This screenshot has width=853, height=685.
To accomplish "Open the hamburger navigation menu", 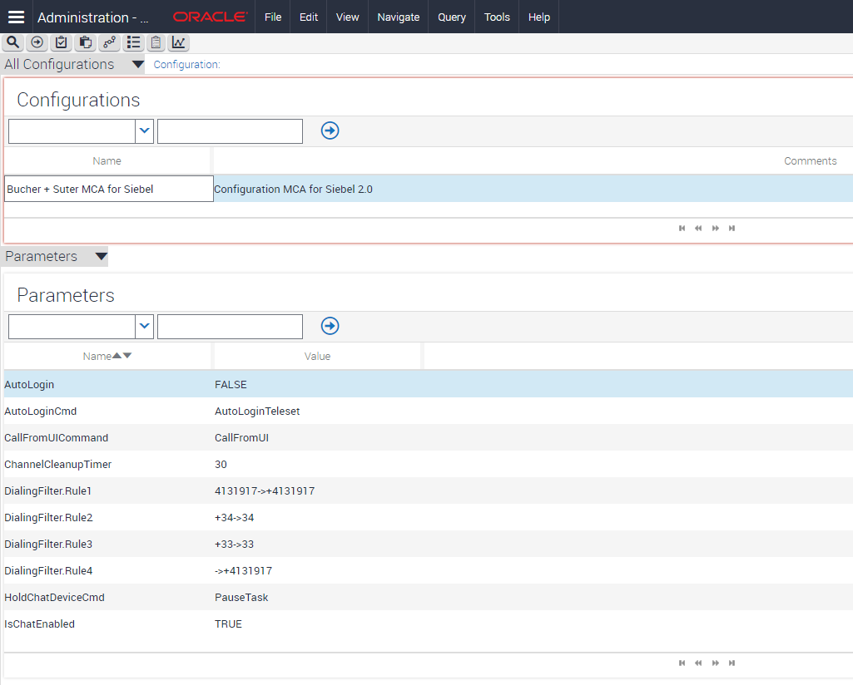I will pos(17,17).
